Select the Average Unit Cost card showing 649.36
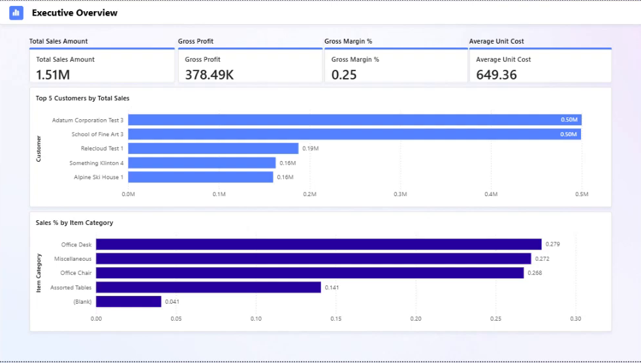 click(x=540, y=65)
